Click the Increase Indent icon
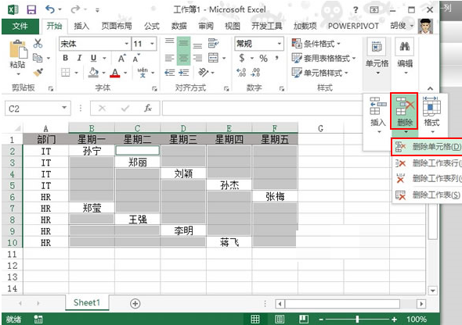462x325 pixels. pos(183,73)
